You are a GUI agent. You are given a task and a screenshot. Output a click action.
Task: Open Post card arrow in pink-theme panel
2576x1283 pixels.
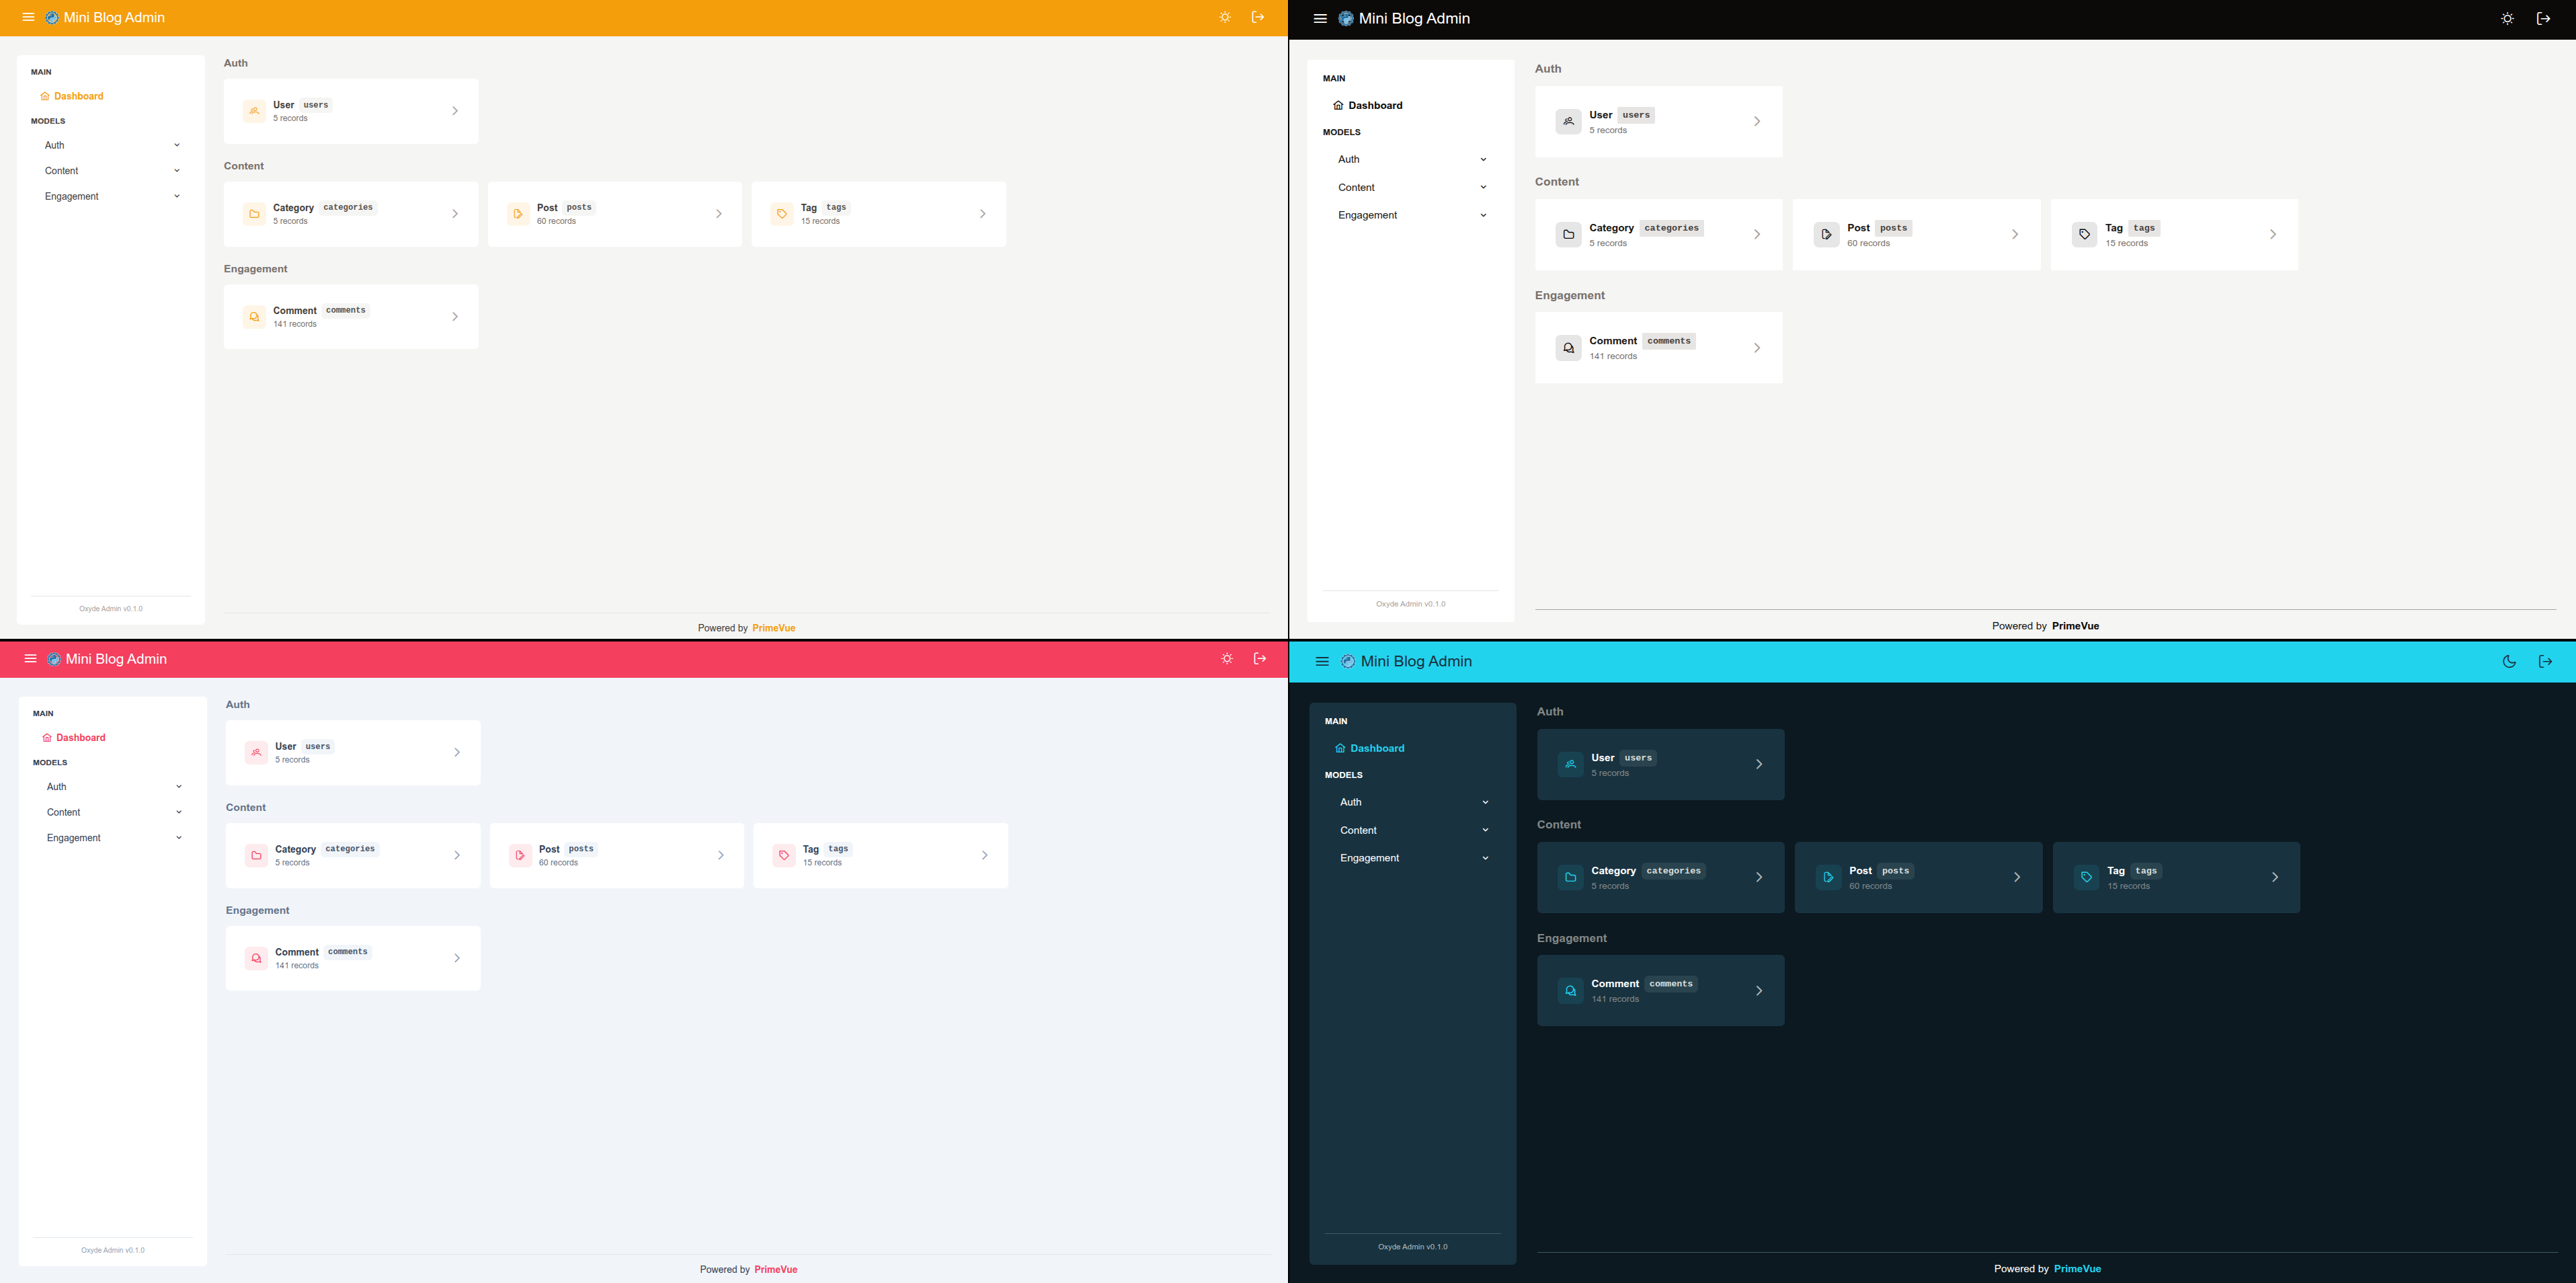720,855
